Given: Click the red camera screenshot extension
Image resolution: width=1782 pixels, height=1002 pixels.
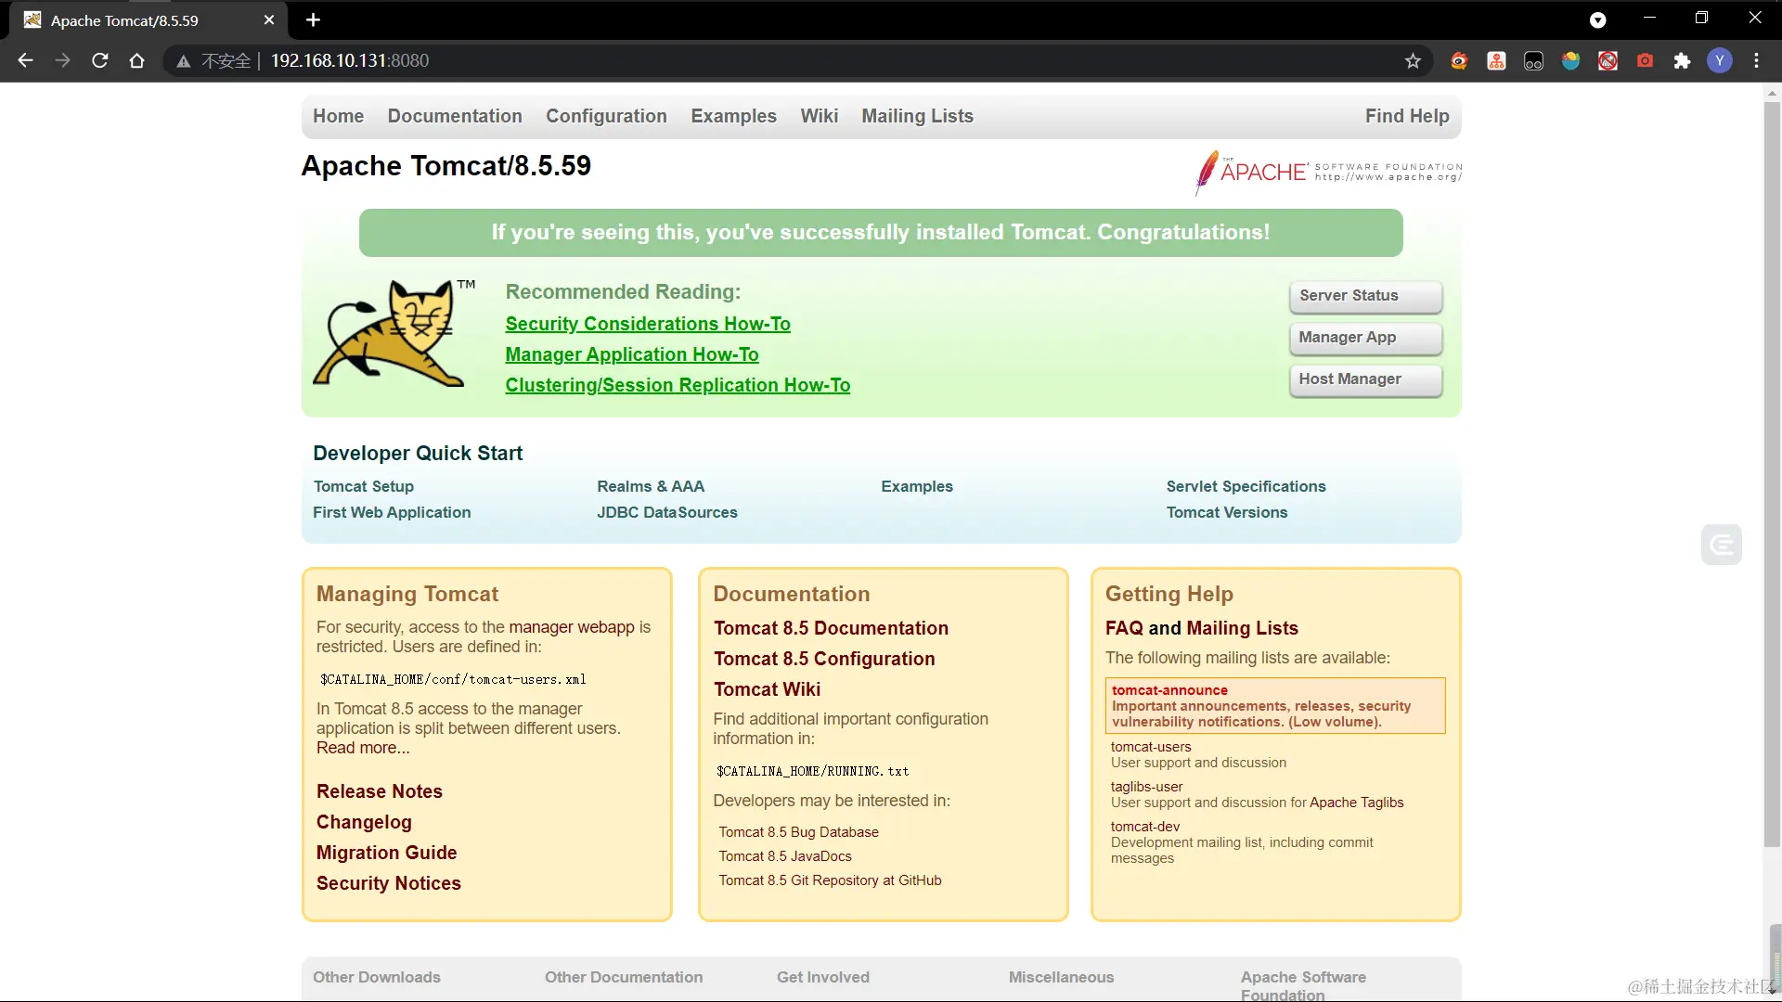Looking at the screenshot, I should [x=1645, y=61].
